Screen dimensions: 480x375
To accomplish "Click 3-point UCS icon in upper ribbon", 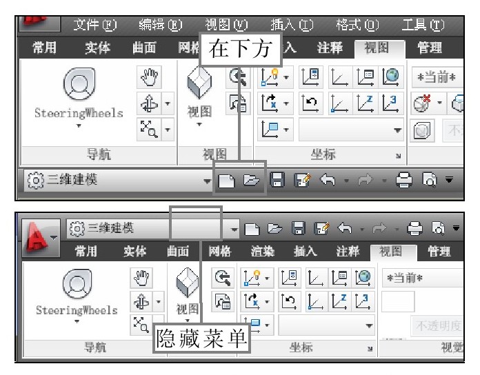I will tap(390, 103).
